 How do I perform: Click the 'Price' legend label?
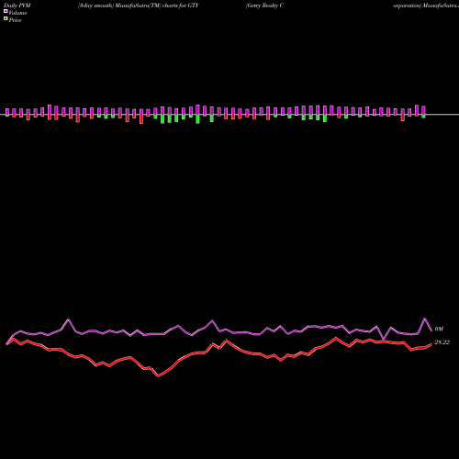tap(15, 20)
